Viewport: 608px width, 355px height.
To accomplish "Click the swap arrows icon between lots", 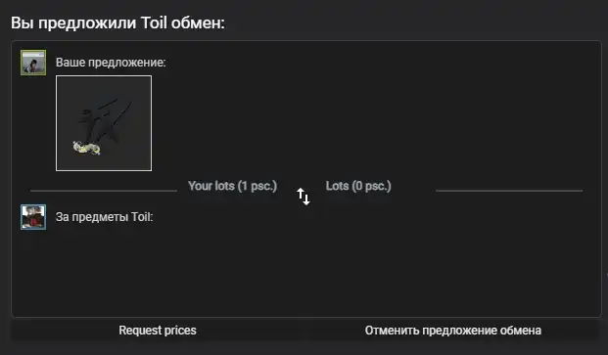I will tap(304, 197).
